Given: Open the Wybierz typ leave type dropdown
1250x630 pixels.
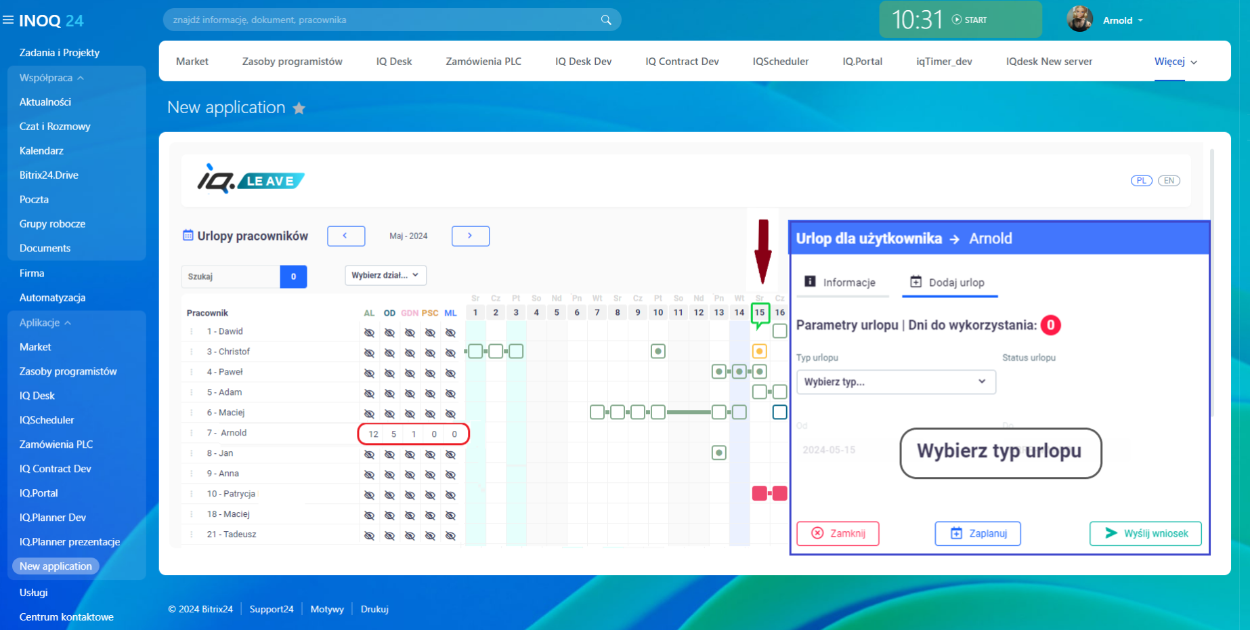Looking at the screenshot, I should click(896, 382).
